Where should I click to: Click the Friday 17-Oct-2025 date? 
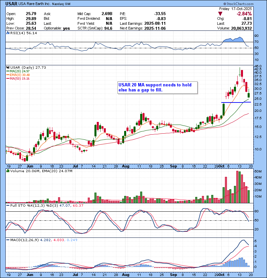pyautogui.click(x=235, y=9)
